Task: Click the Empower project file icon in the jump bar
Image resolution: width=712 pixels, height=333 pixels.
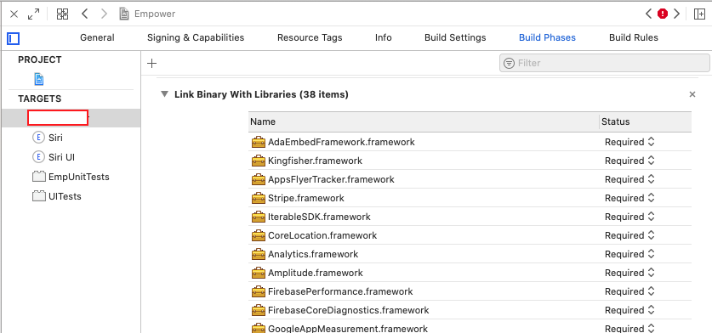Action: 124,14
